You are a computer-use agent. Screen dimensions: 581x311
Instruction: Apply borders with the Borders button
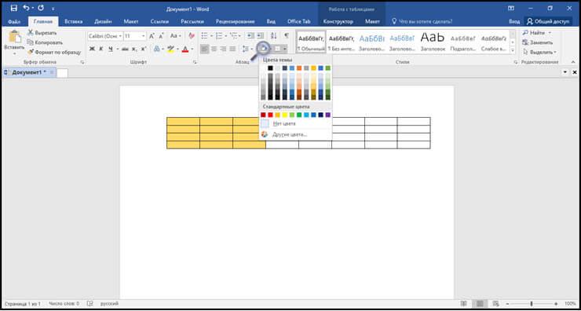click(277, 49)
